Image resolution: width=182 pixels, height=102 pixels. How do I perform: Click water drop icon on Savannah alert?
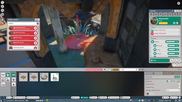pyautogui.click(x=36, y=33)
